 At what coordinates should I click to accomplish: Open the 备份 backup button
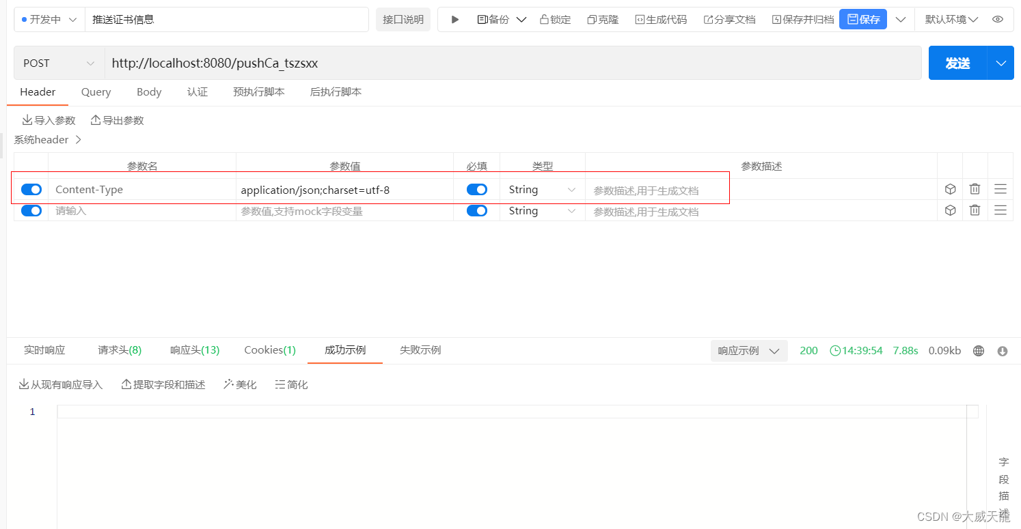pos(493,20)
